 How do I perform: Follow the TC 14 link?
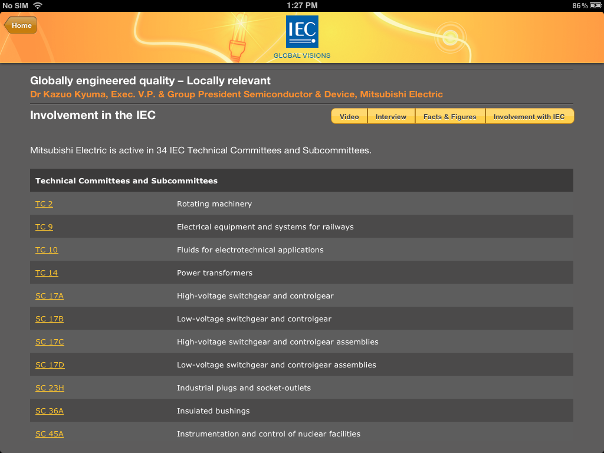pos(47,273)
